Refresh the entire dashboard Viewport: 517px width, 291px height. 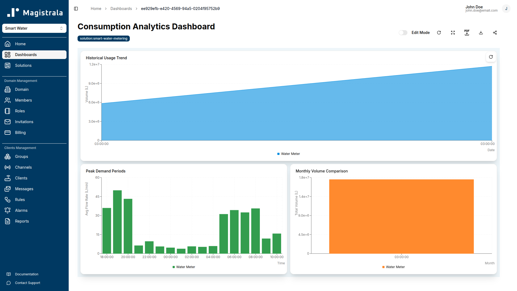(439, 32)
